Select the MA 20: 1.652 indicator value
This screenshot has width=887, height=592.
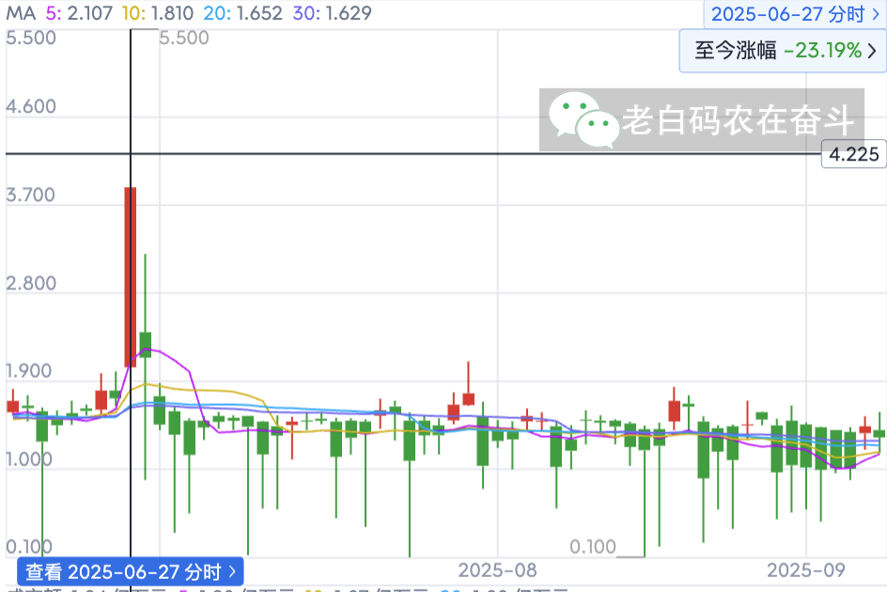point(242,13)
